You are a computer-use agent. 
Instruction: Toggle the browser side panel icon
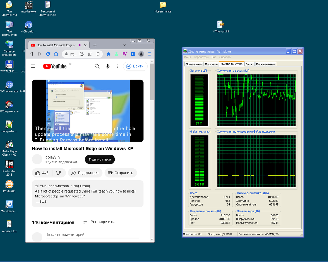pyautogui.click(x=133, y=54)
